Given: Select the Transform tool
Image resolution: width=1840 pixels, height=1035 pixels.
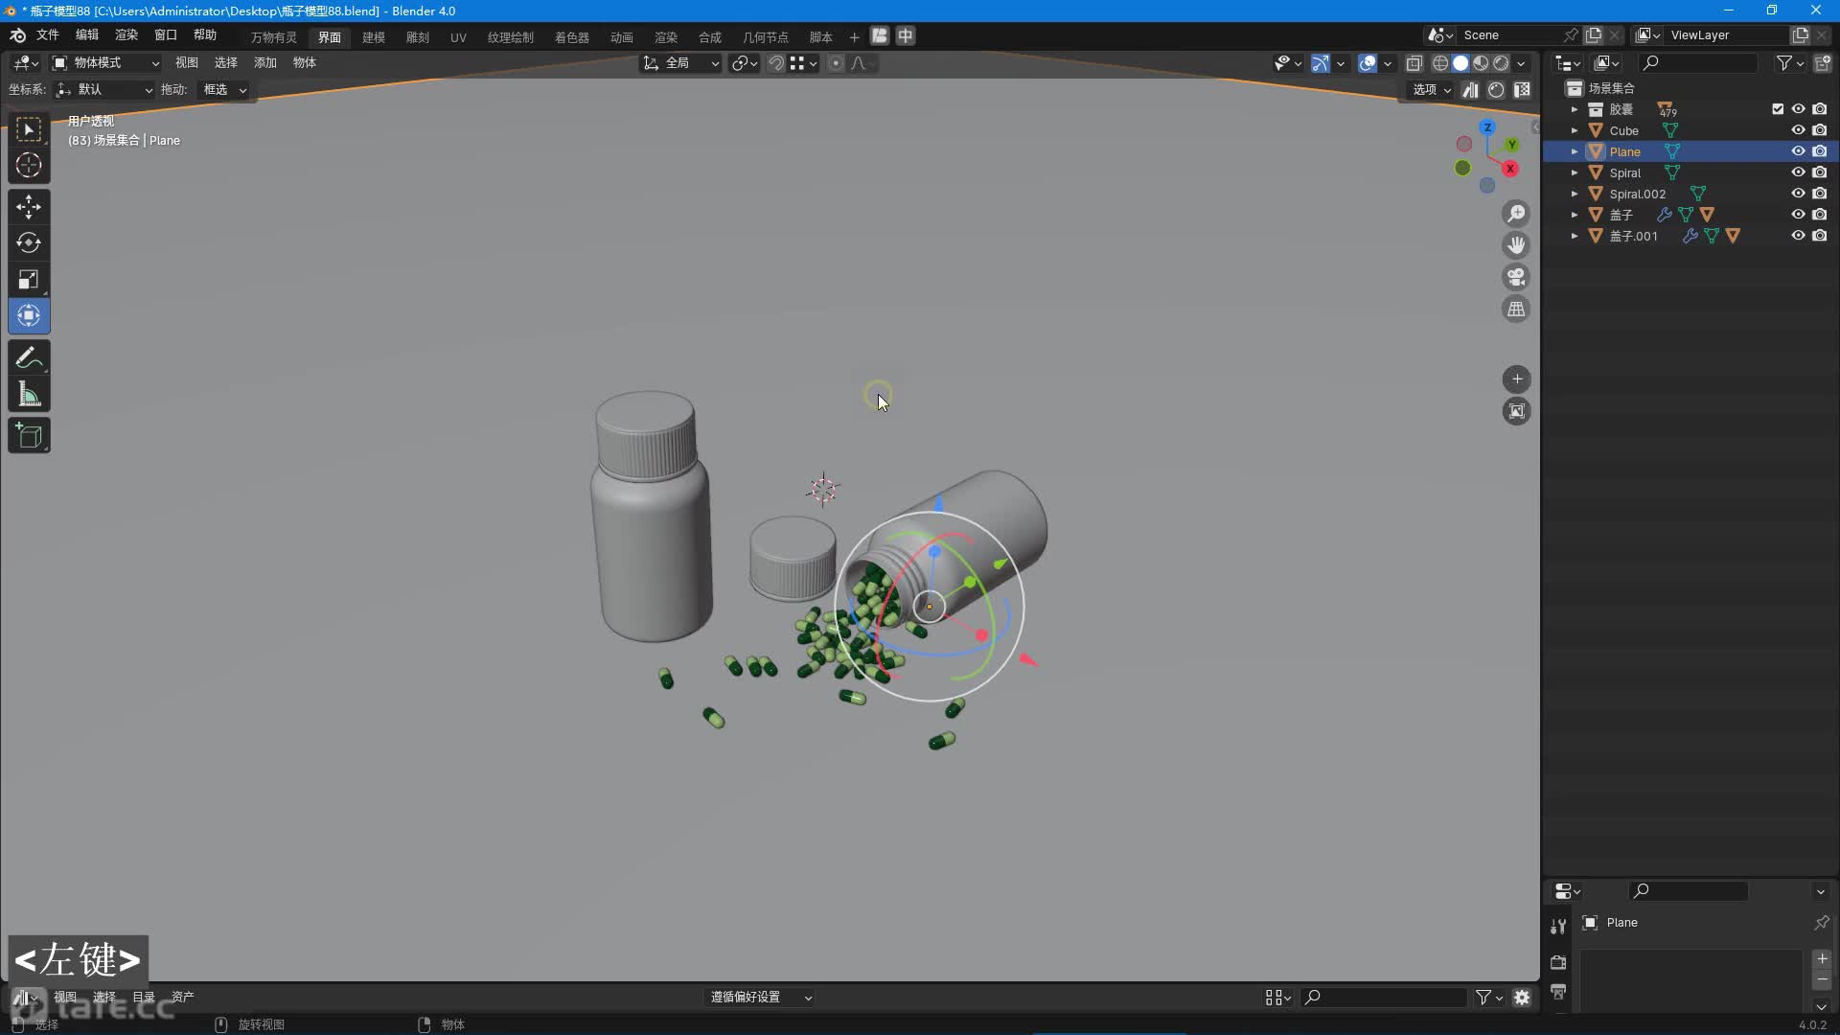Looking at the screenshot, I should tap(29, 315).
